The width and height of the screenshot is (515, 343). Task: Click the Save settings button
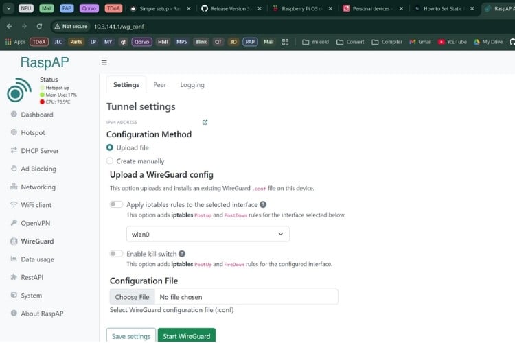[x=131, y=336]
